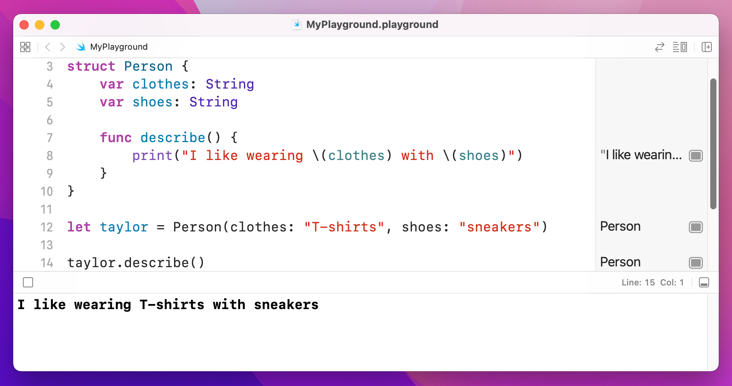Quick Look the print statement result
The image size is (732, 386).
[x=696, y=155]
